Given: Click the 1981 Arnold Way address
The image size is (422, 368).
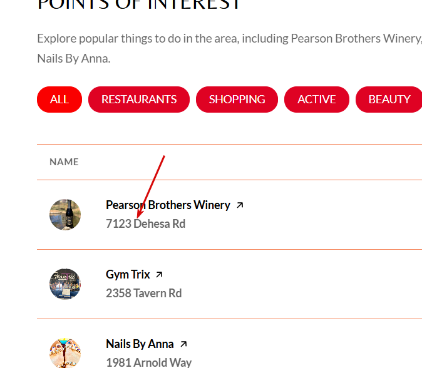Looking at the screenshot, I should point(148,362).
